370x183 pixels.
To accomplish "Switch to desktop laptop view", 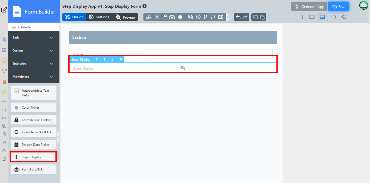I will point(323,17).
